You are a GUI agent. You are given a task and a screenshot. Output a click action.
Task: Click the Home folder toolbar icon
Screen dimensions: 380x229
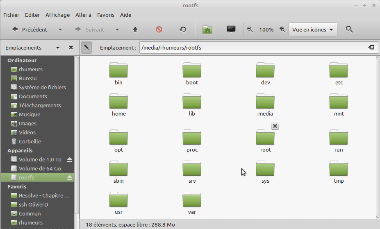(x=207, y=29)
